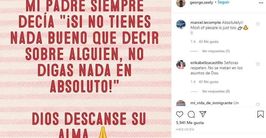This screenshot has height=138, width=266.
Task: Open george.seely profile name
Action: 201,2
